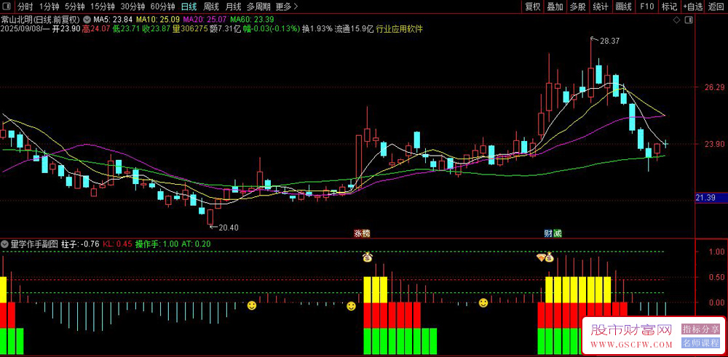Screen dimensions: 728x357
Task: Open main chart indicator dropdown arrow
Action: tap(87, 20)
